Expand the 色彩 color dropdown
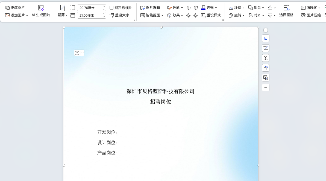The height and width of the screenshot is (181, 326). (x=175, y=8)
